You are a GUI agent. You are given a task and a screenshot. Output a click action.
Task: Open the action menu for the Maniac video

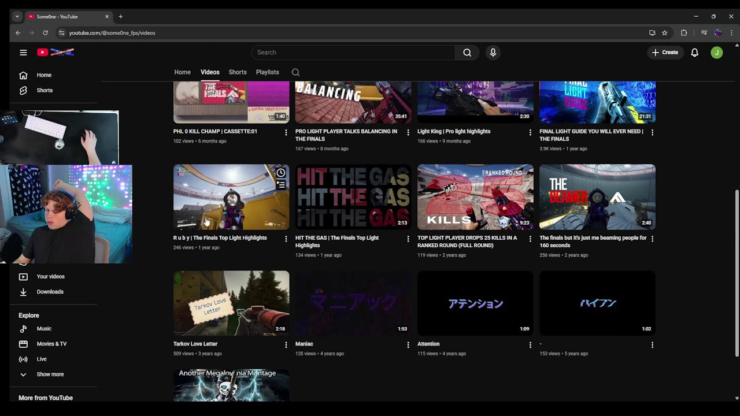408,345
